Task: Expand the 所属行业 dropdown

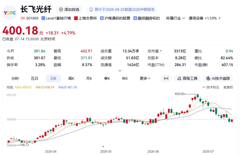Action: pyautogui.click(x=175, y=18)
